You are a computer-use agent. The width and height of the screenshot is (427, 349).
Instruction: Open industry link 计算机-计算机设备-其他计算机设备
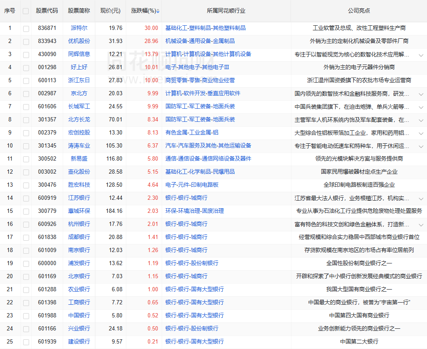coord(208,54)
